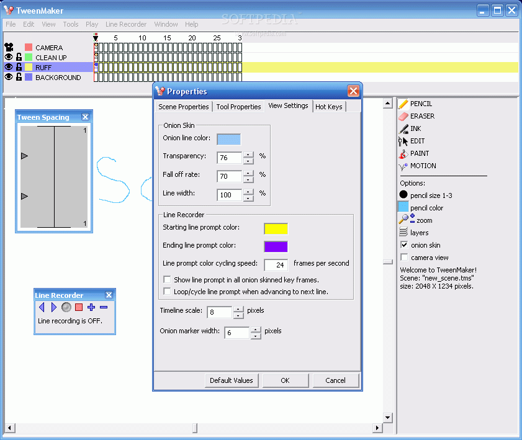522x440 pixels.
Task: Select the ERASER tool
Action: (x=416, y=116)
